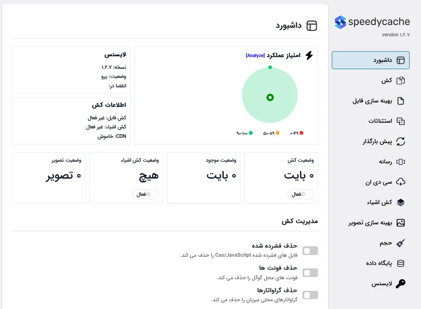Click the نسخه: ۱.۲.۷ license line
Image resolution: width=421 pixels, height=309 pixels.
coord(114,67)
